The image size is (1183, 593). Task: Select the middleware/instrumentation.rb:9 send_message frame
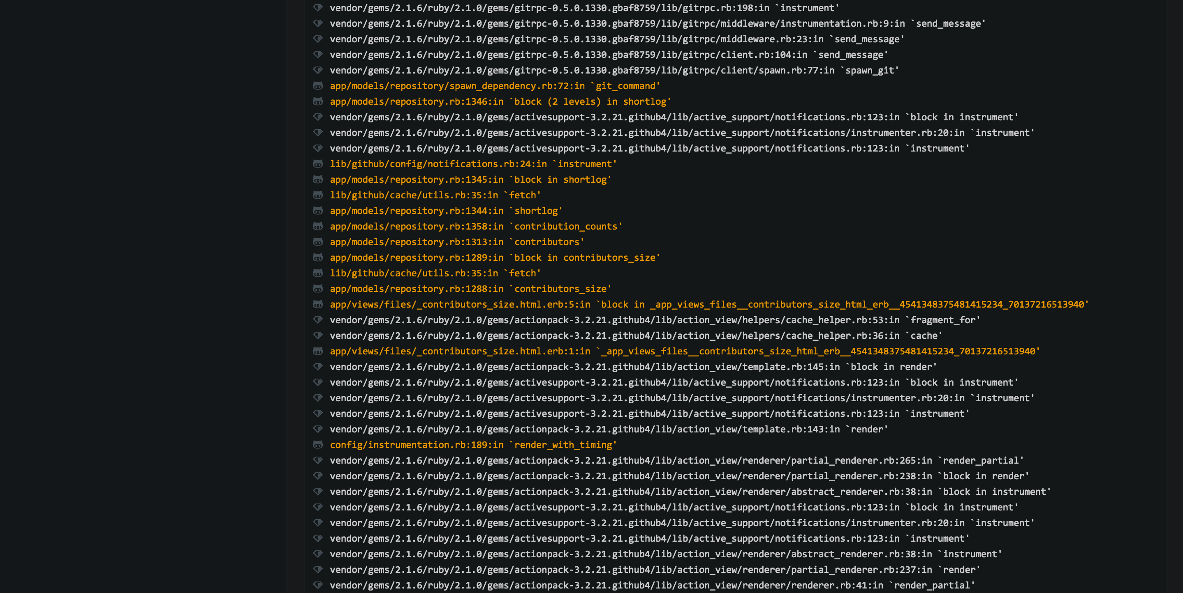(x=657, y=23)
